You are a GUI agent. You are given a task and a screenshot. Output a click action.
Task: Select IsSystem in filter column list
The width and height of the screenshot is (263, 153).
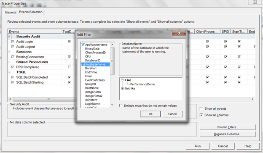pyautogui.click(x=91, y=100)
